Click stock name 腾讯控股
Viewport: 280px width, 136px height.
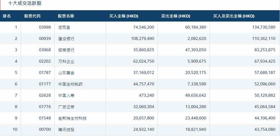click(x=66, y=129)
